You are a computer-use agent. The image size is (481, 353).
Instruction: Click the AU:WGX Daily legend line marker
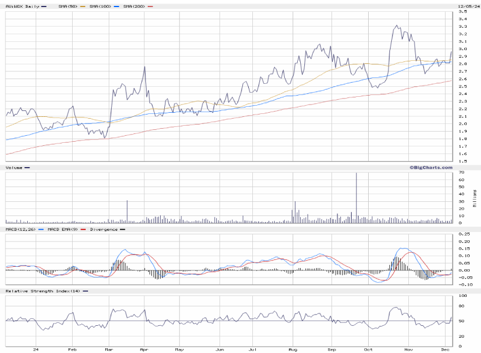pos(43,6)
